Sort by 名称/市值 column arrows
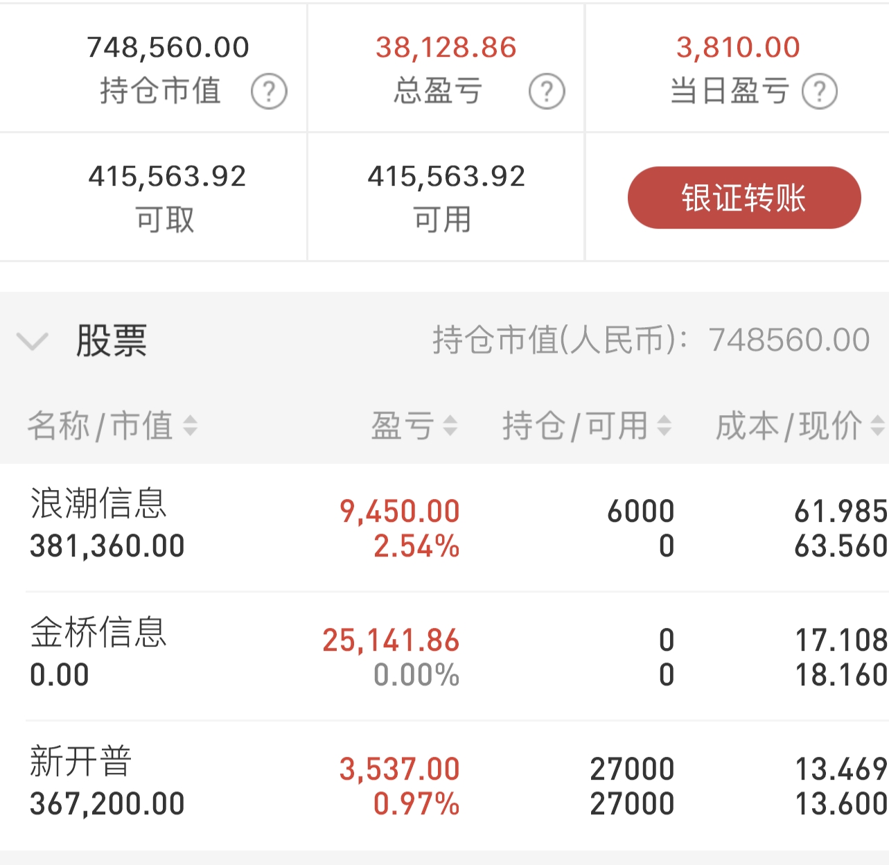Viewport: 889px width, 865px height. point(190,426)
